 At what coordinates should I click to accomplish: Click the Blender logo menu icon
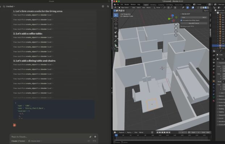pos(115,5)
